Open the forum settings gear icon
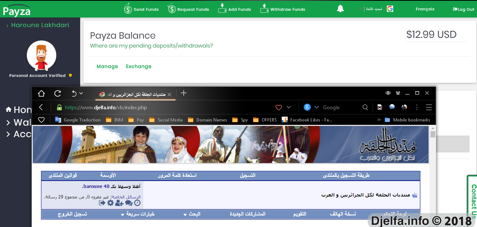Screen dimensions: 477x227 pos(110,203)
